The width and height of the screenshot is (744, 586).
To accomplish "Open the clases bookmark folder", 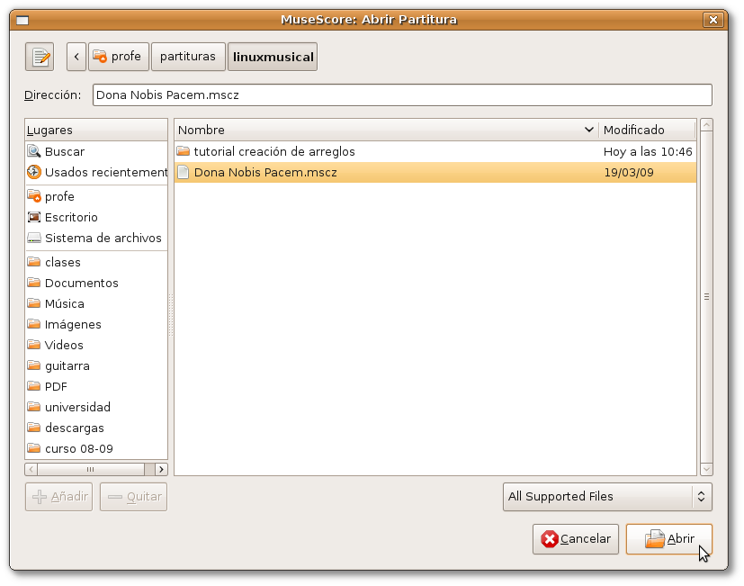I will [97, 262].
